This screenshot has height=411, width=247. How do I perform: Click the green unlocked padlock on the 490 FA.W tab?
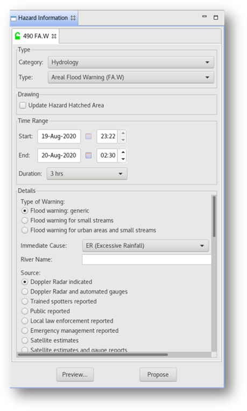(18, 36)
